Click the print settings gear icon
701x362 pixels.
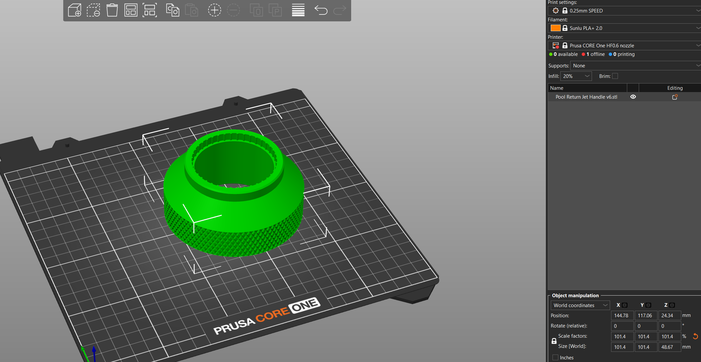pos(556,11)
